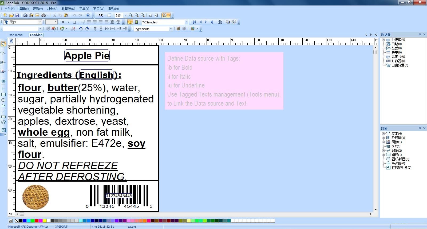Expand the 条形码(1) objects node
Image resolution: width=427 pixels, height=229 pixels.
point(383,138)
